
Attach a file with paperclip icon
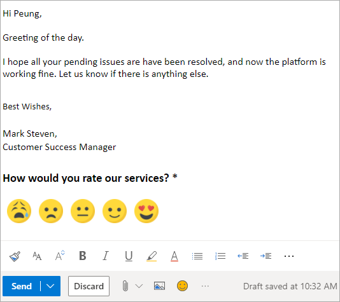pyautogui.click(x=125, y=286)
